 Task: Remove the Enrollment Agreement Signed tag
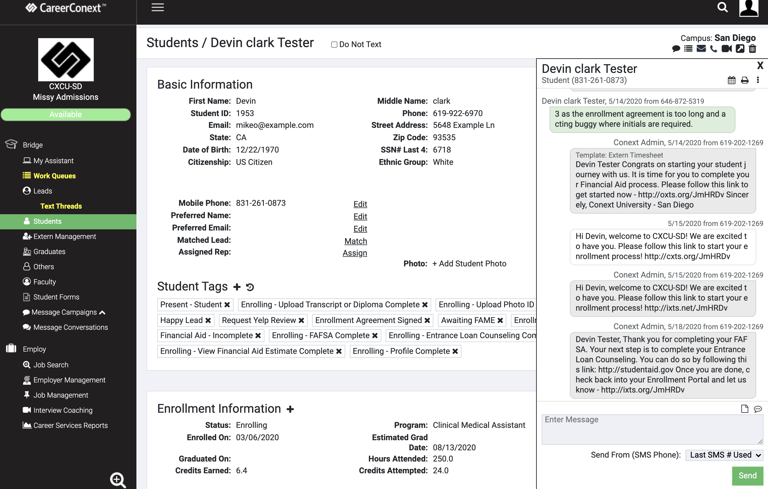pos(427,320)
